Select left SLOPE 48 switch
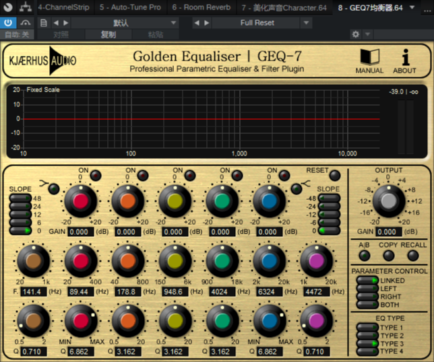This screenshot has height=362, width=434. [x=20, y=198]
